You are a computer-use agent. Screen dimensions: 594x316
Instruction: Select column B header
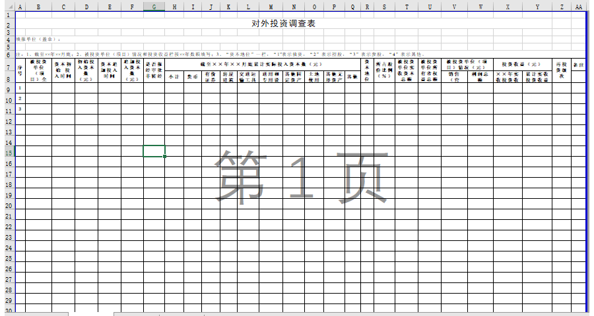[38, 7]
